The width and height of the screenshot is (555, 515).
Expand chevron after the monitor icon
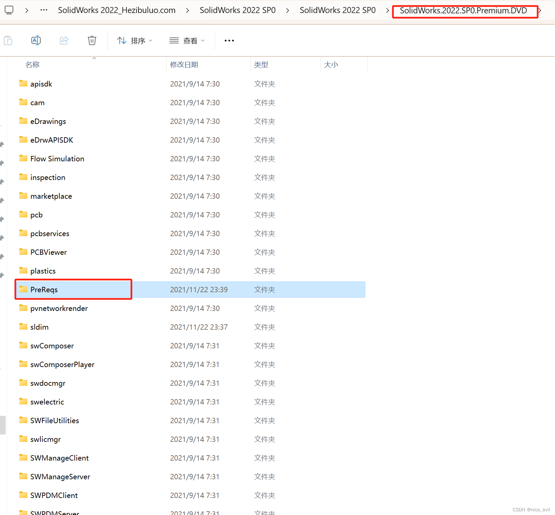click(x=27, y=11)
